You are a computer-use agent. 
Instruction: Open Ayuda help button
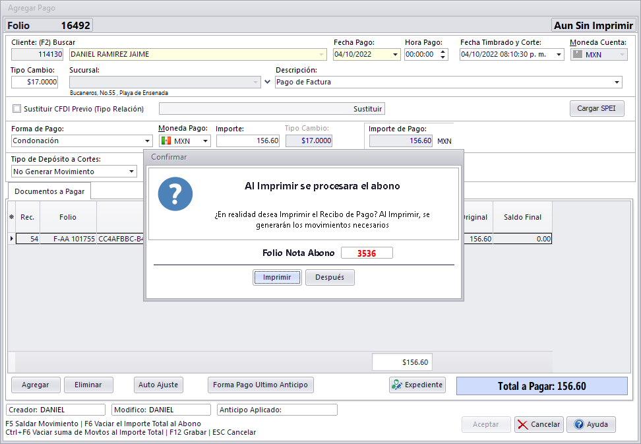coord(591,424)
